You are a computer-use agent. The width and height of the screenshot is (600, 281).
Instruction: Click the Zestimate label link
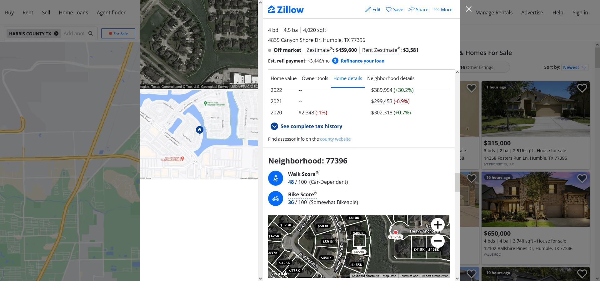pos(320,50)
